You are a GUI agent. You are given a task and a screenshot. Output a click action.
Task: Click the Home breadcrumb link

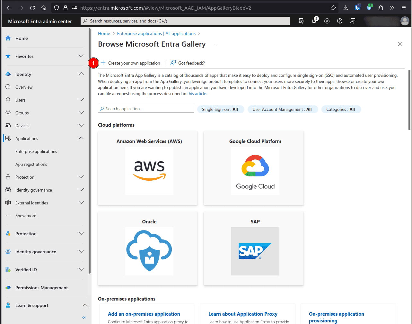[x=104, y=33]
